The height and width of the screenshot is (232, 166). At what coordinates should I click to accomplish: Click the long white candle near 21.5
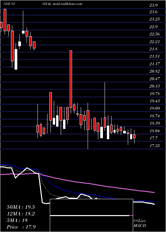pyautogui.click(x=16, y=59)
